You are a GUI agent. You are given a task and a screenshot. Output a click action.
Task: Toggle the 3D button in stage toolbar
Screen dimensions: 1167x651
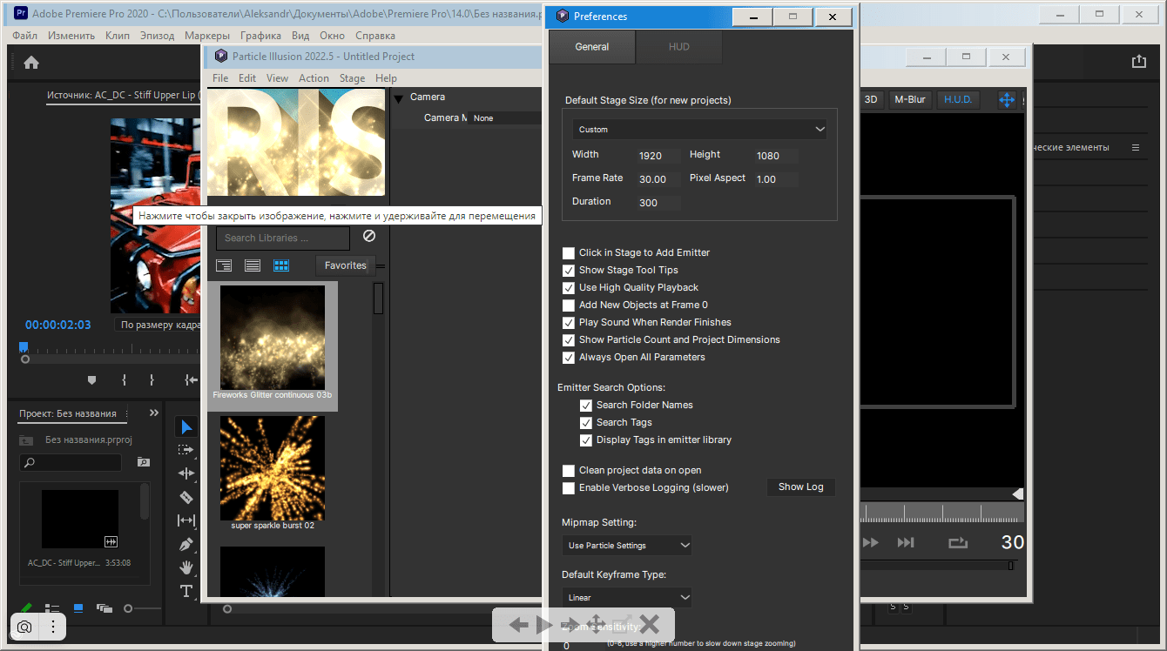pos(871,99)
